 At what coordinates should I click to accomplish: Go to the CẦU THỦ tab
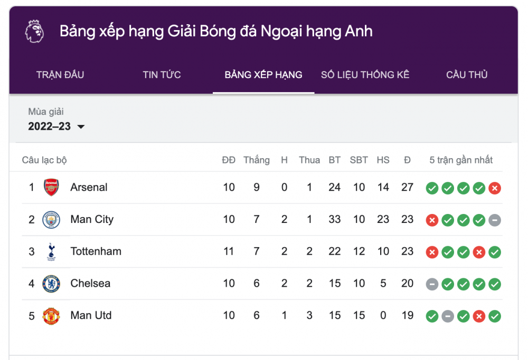(x=467, y=75)
